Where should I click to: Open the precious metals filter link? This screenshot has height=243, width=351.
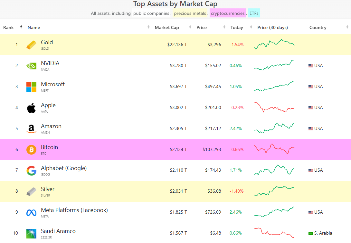point(190,13)
